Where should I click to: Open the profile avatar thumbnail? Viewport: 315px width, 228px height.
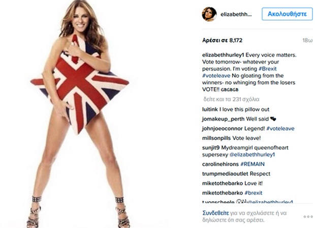tap(209, 14)
